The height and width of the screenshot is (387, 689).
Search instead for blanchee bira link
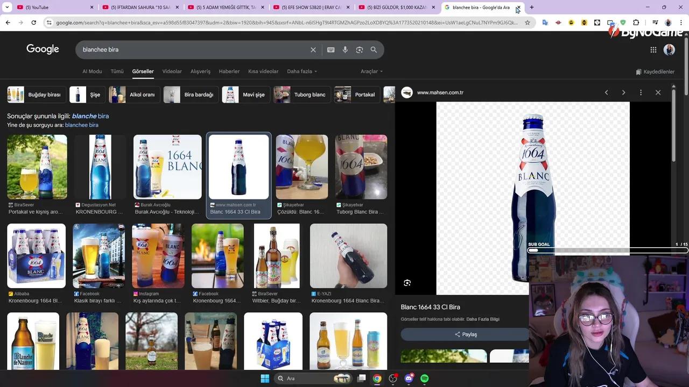(82, 125)
